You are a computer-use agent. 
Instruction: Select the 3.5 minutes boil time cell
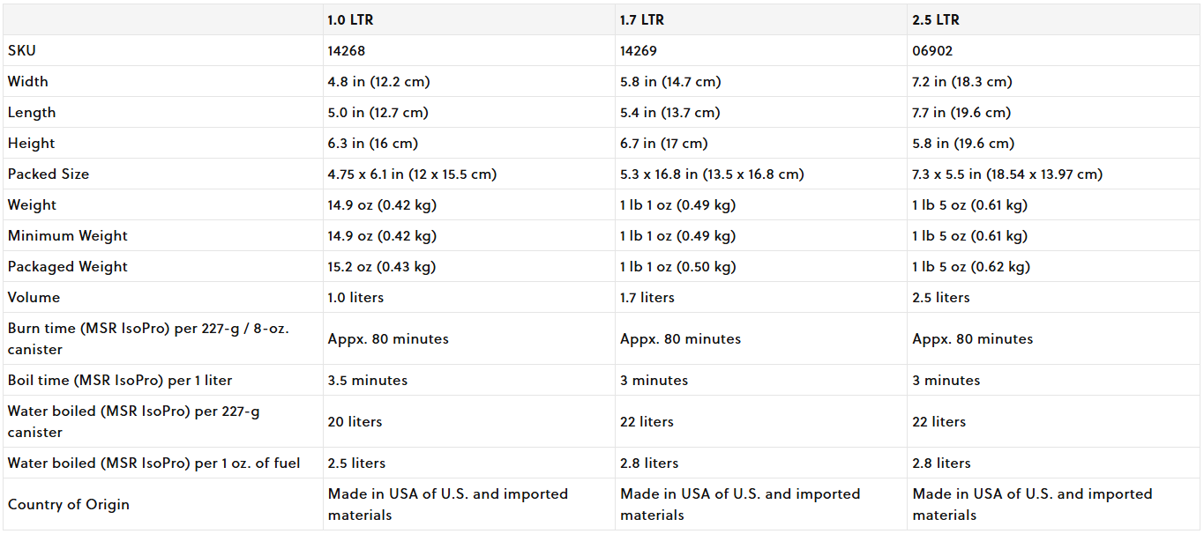pos(368,381)
